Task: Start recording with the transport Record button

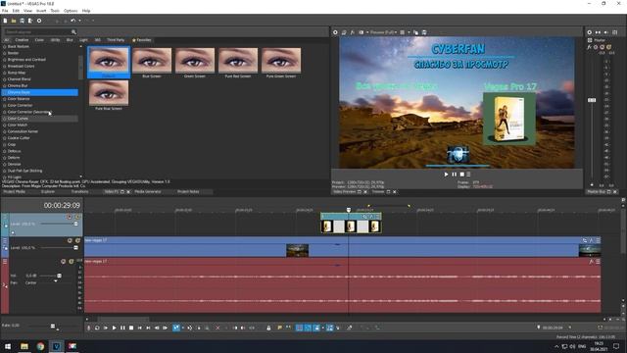Action: click(x=89, y=328)
